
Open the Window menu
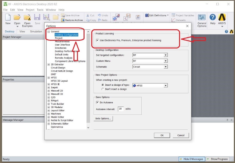point(51,10)
